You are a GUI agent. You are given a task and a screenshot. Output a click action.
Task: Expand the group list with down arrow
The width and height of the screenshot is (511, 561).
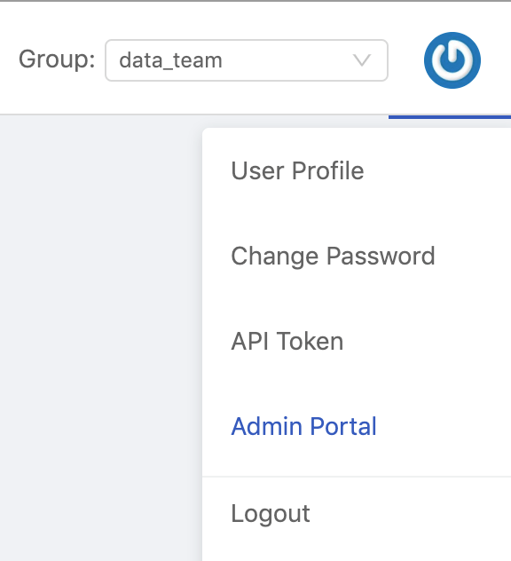[362, 60]
